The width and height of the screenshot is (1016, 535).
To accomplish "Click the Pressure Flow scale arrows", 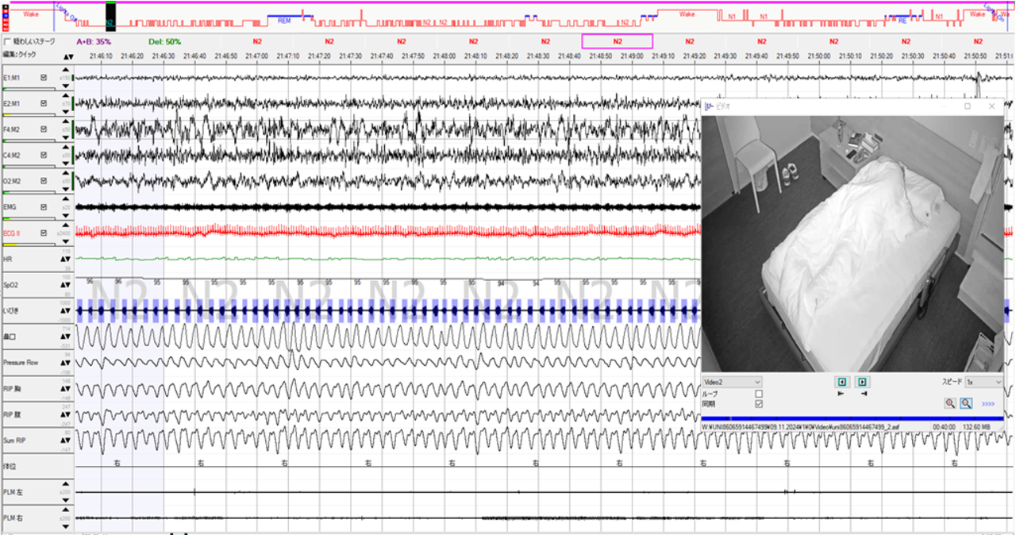I will (x=67, y=363).
